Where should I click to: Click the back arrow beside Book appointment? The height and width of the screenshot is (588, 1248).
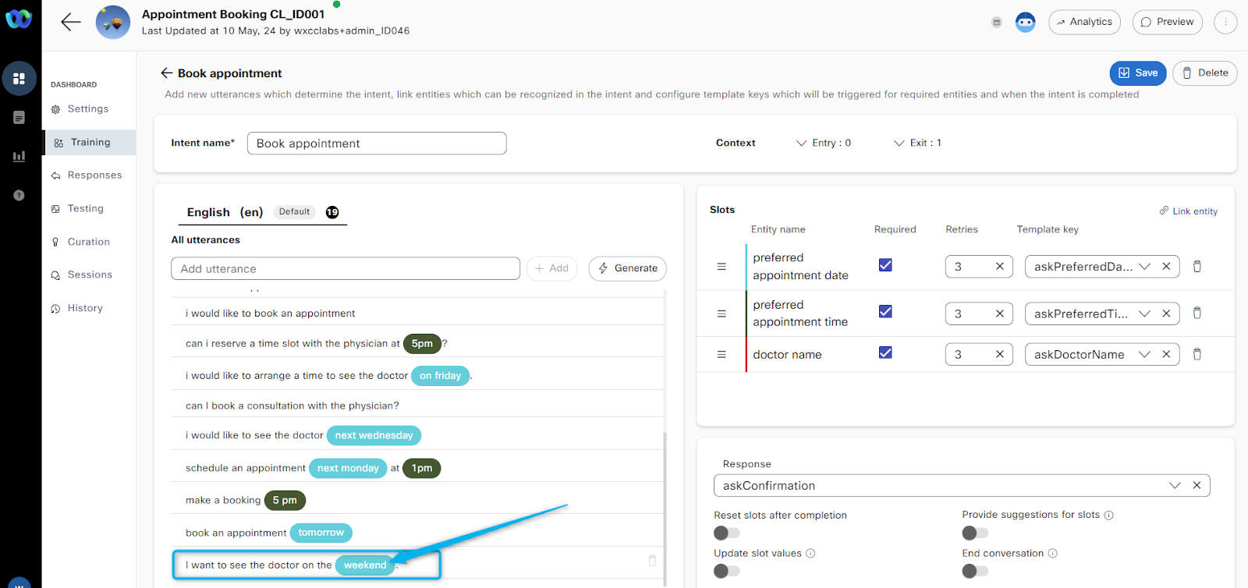tap(166, 73)
